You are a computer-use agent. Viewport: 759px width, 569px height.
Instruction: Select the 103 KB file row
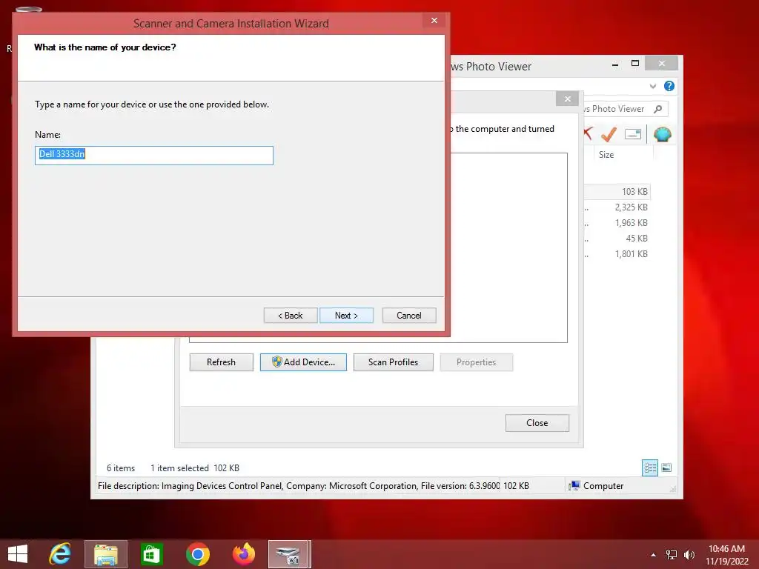[x=617, y=192]
